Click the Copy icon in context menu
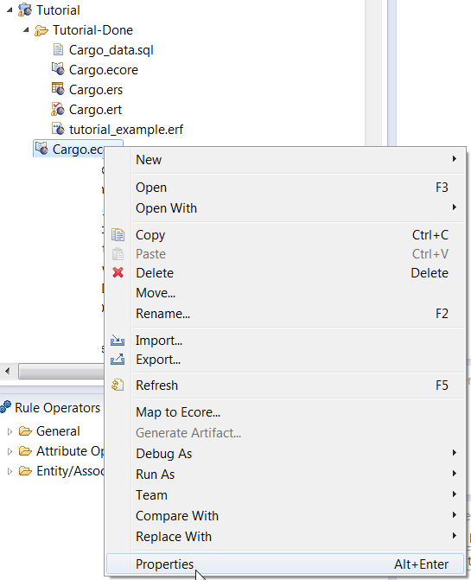Screen dimensions: 471x580 coord(118,235)
